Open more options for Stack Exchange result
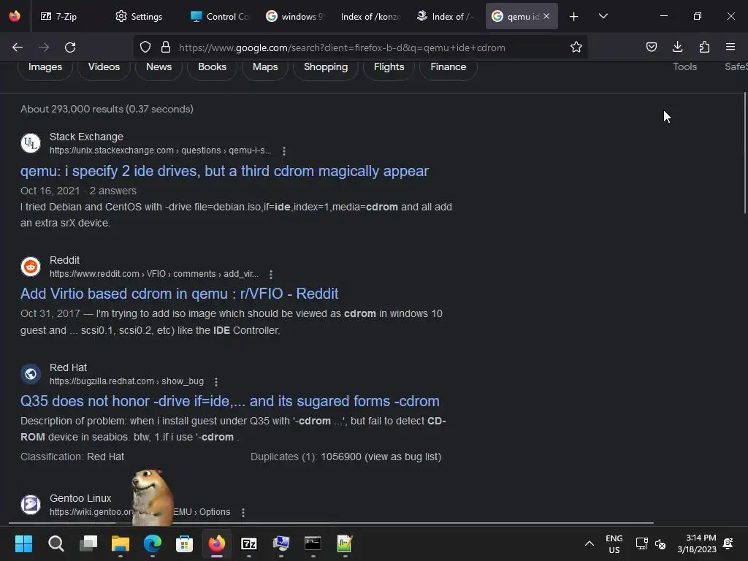Viewport: 748px width, 561px height. pyautogui.click(x=284, y=150)
